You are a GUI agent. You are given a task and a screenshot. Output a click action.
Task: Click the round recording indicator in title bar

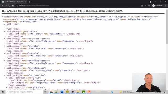tap(150, 2)
